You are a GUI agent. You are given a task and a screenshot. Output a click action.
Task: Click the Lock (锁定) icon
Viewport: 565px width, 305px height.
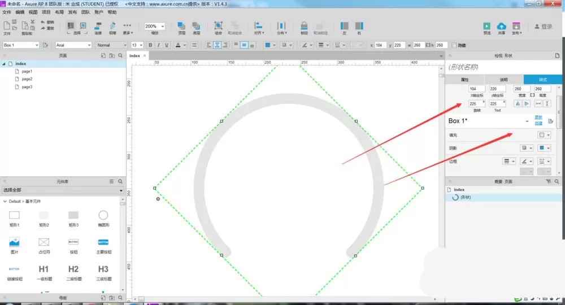pyautogui.click(x=304, y=26)
